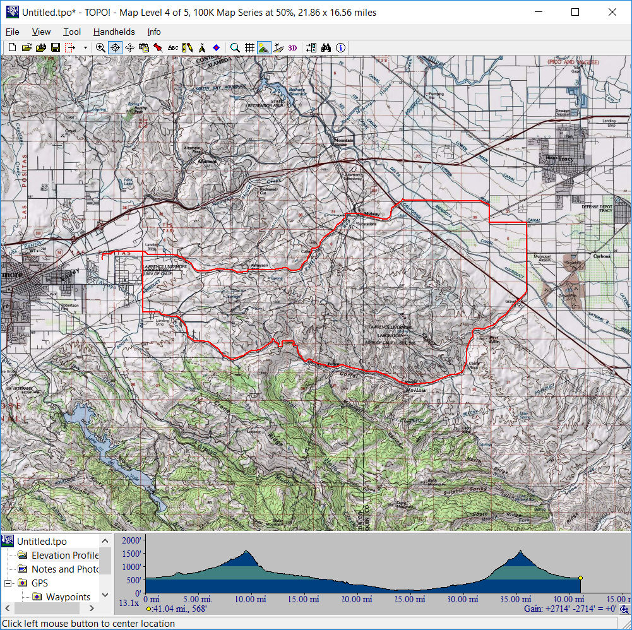Click the binoculars find icon
Screen dimensions: 632x630
326,47
